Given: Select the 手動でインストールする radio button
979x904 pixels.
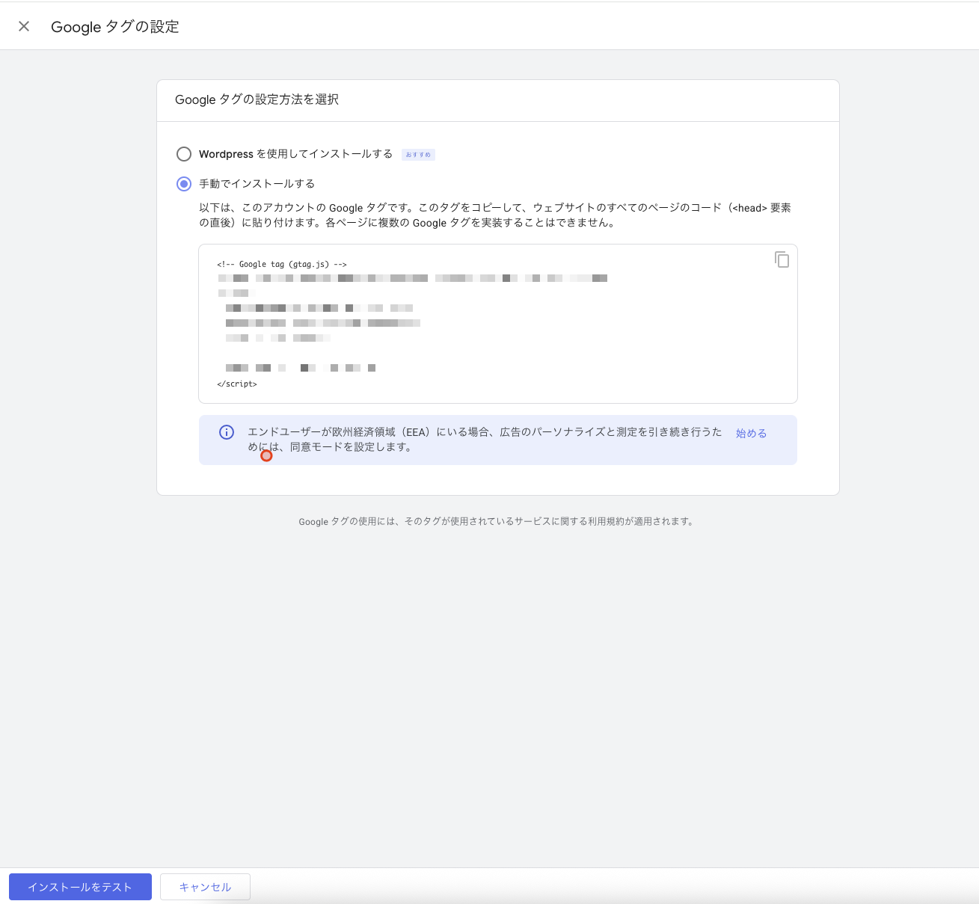Looking at the screenshot, I should click(x=184, y=184).
